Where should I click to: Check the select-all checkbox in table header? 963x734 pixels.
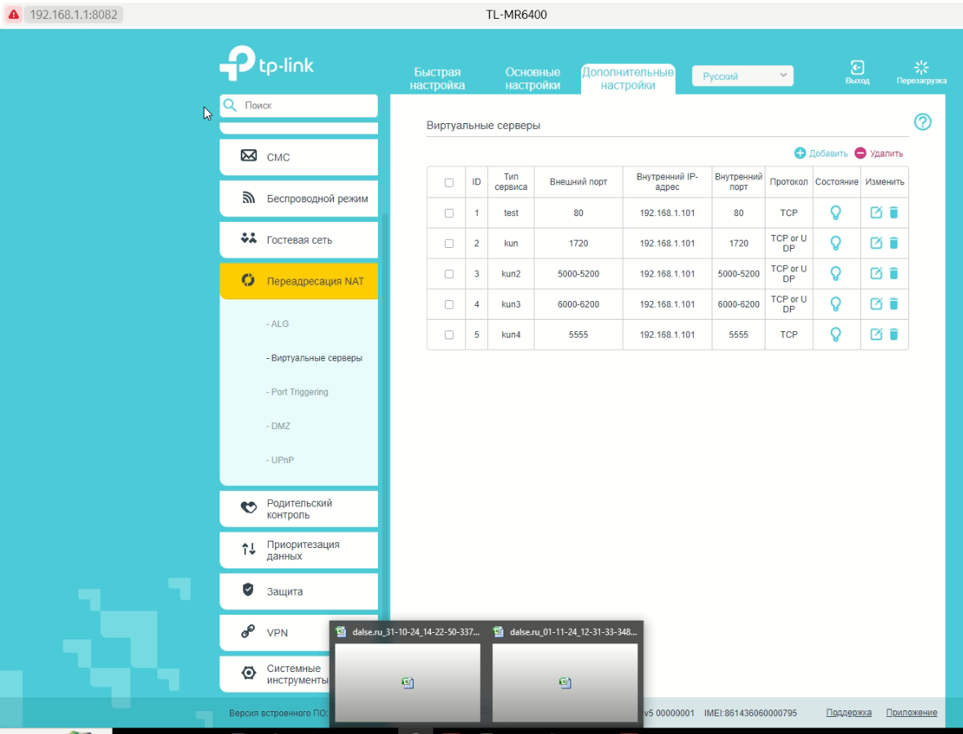click(x=449, y=183)
